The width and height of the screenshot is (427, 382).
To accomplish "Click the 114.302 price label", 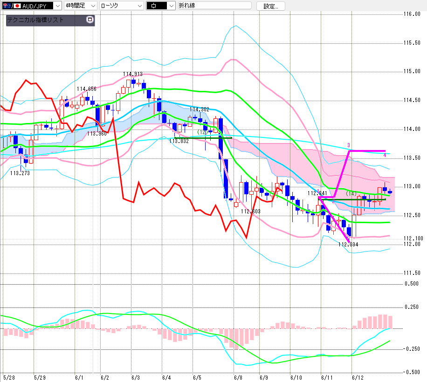I will coord(200,109).
